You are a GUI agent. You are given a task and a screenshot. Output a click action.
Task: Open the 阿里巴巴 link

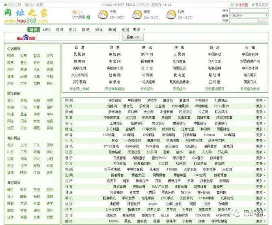179,68
